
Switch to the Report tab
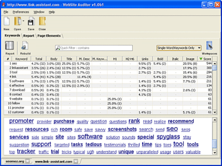point(28,36)
